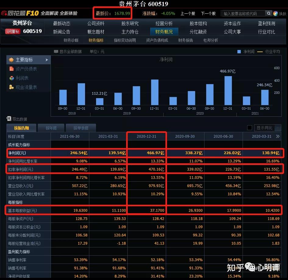Select the 利润表 pie-chart icon

[x=12, y=78]
